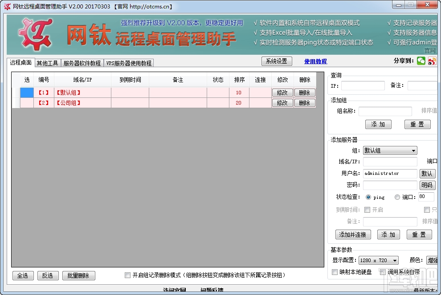441x295 pixels.
Task: Click the 域名/IP column header
Action: pyautogui.click(x=83, y=80)
